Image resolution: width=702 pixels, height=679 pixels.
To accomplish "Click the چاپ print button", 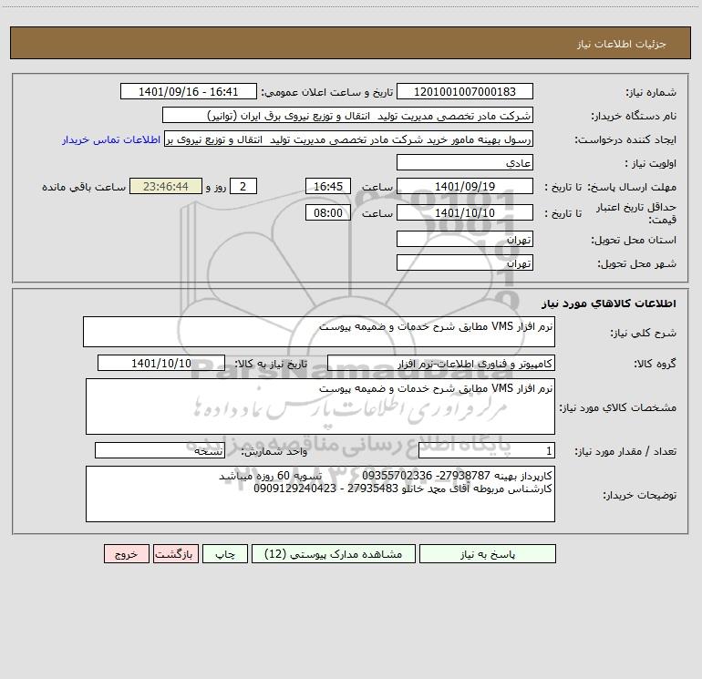I will (225, 553).
